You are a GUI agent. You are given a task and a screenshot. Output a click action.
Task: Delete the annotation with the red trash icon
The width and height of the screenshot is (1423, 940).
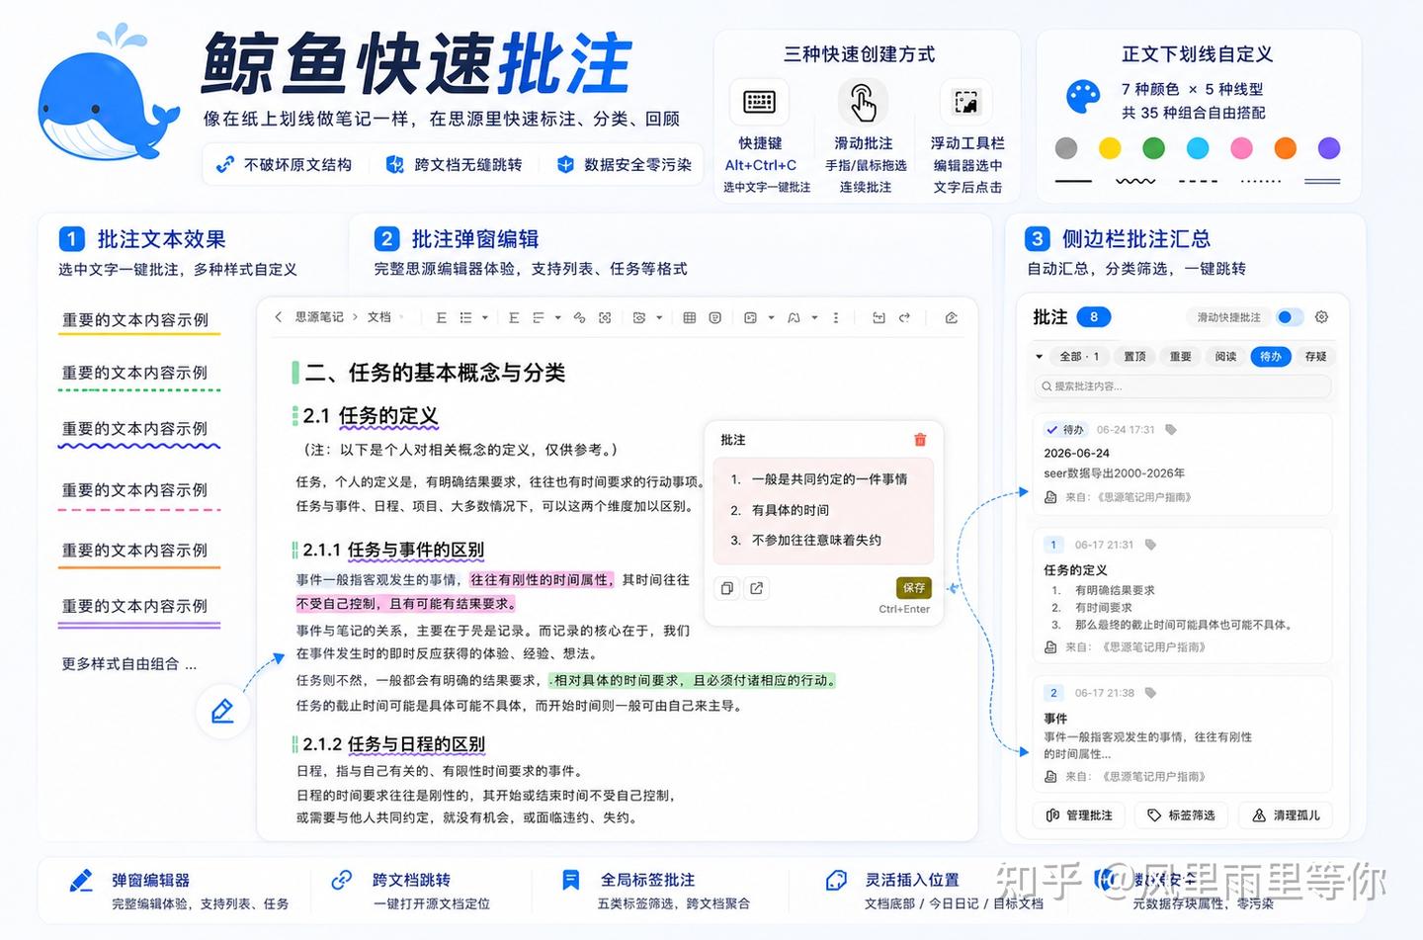[920, 440]
